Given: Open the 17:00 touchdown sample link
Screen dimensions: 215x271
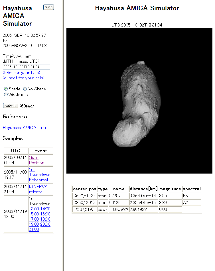Looking at the screenshot, I should 34,219.
